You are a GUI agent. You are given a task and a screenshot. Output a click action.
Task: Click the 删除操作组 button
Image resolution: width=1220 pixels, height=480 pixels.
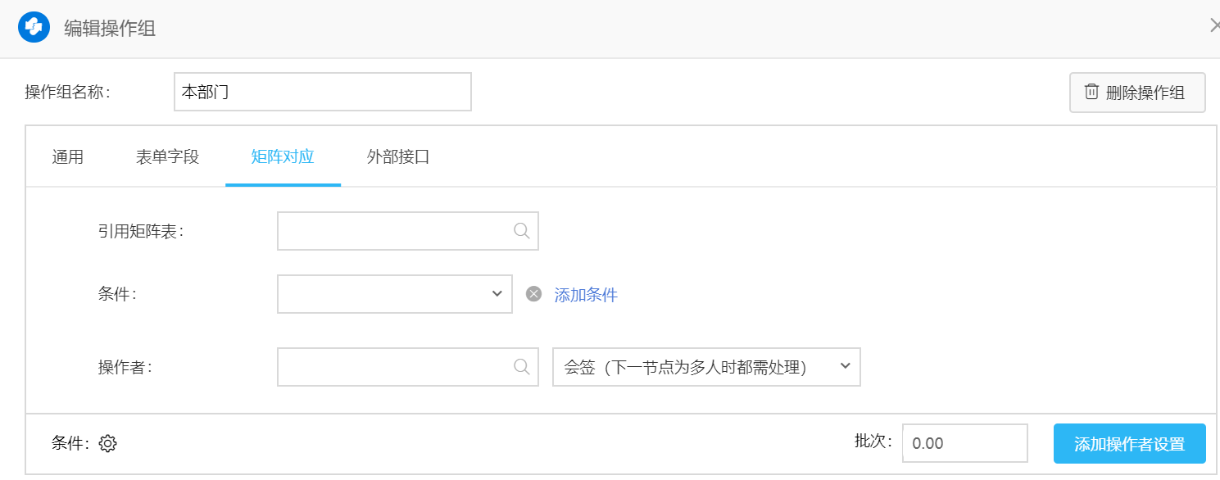[1136, 93]
